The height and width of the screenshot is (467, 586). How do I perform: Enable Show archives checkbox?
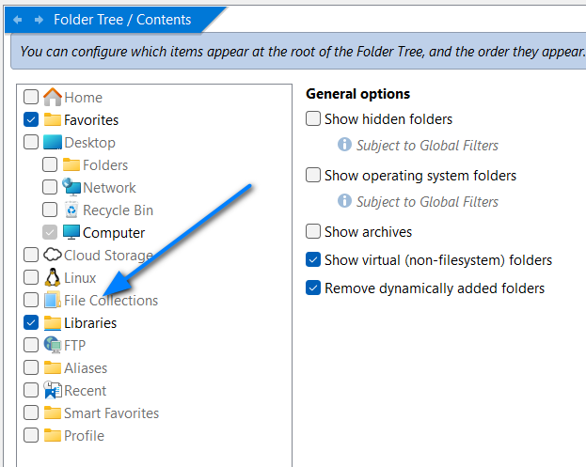[313, 231]
